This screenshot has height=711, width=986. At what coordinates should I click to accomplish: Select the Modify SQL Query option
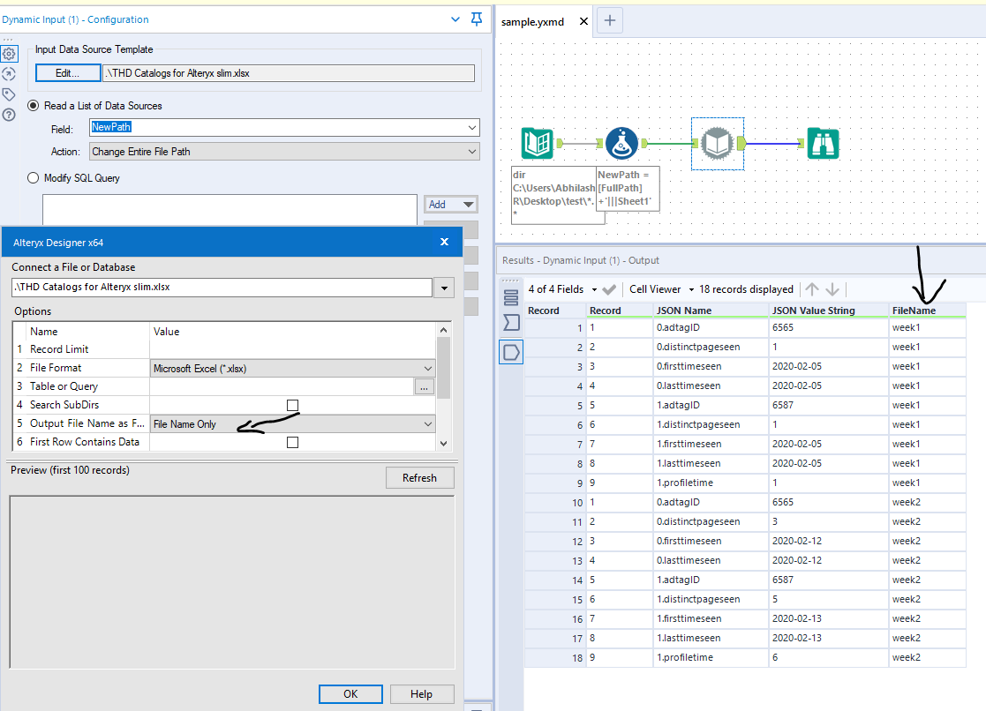[34, 178]
